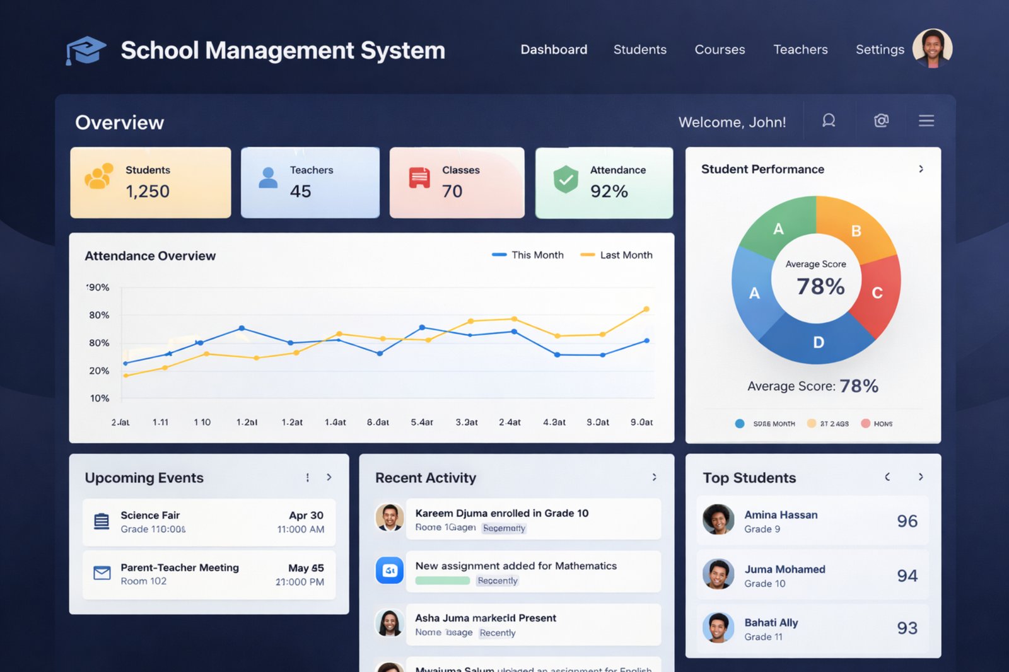Image resolution: width=1009 pixels, height=672 pixels.
Task: Select the Teachers card person icon
Action: [x=269, y=178]
